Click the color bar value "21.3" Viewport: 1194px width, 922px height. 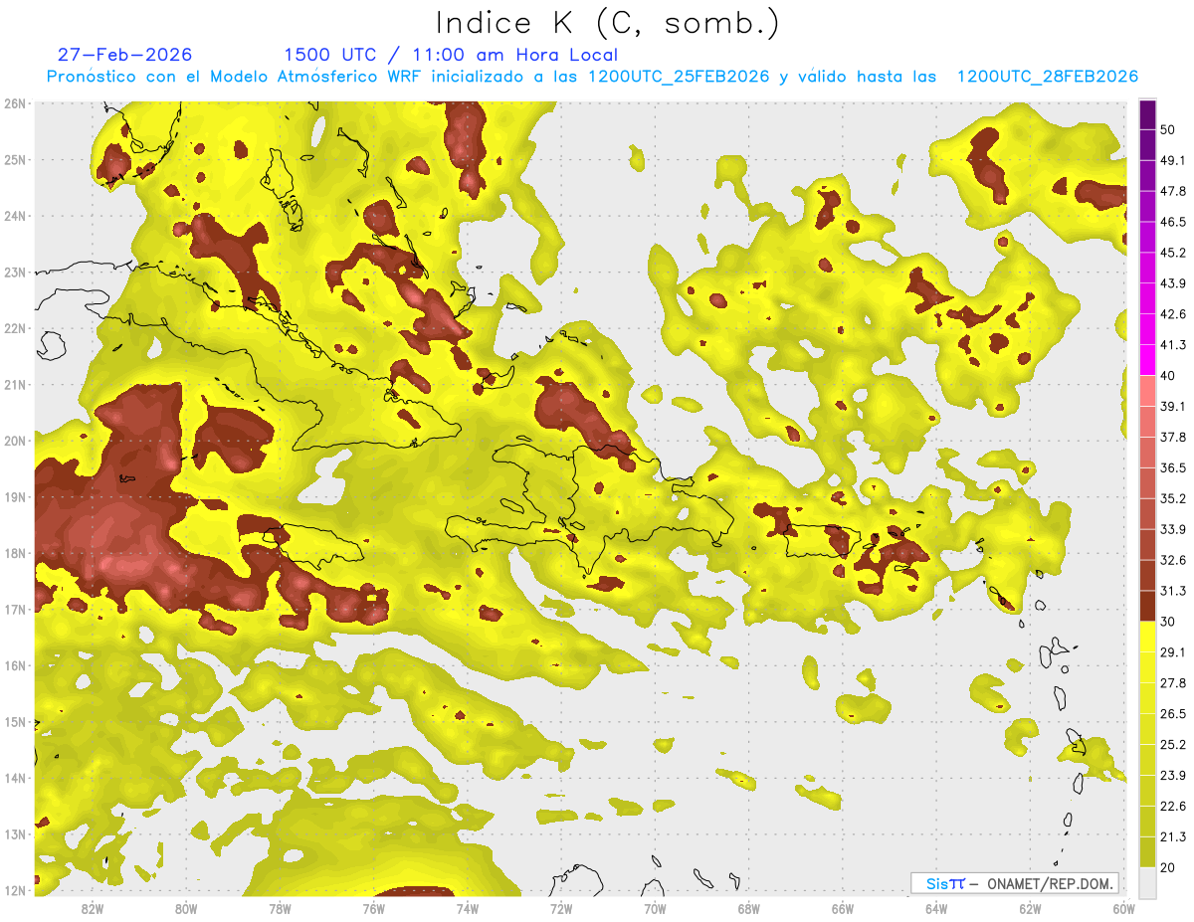[1173, 837]
